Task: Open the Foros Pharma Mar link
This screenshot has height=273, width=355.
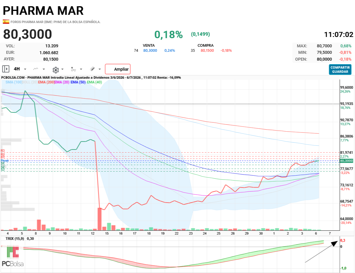Action: point(56,22)
